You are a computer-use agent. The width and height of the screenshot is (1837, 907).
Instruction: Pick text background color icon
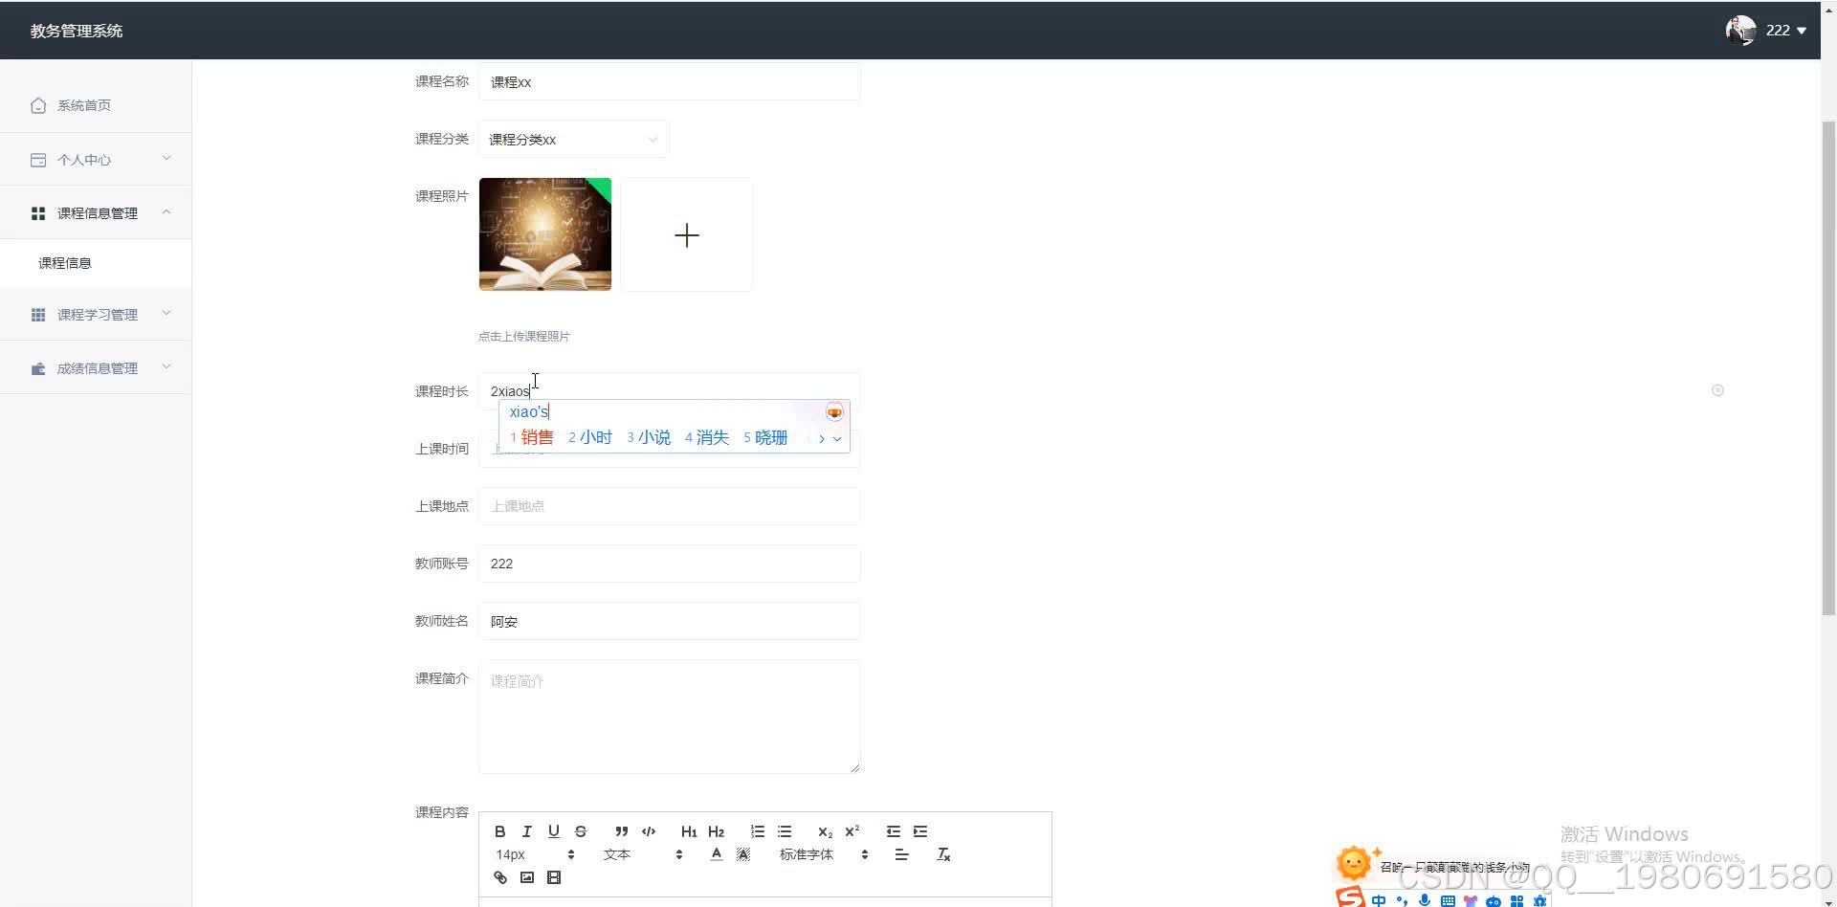[x=742, y=854]
